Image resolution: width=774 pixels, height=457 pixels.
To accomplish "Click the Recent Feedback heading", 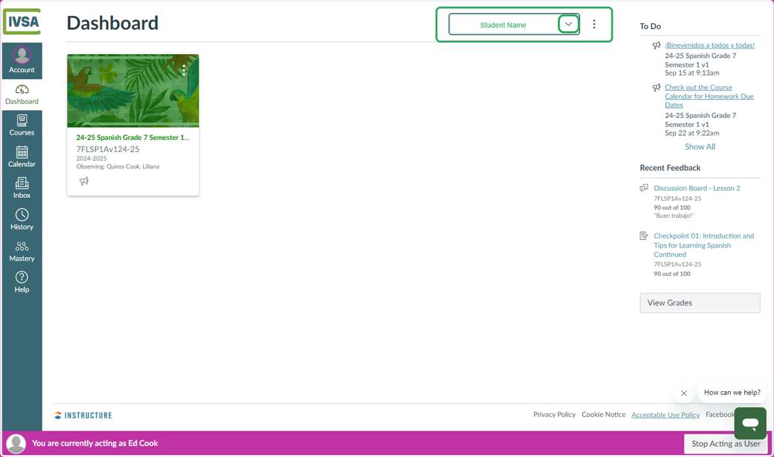I will tap(670, 168).
